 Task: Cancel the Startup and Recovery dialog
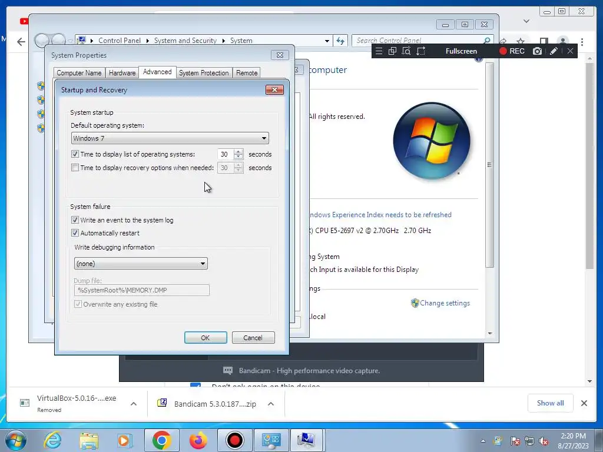pos(253,338)
